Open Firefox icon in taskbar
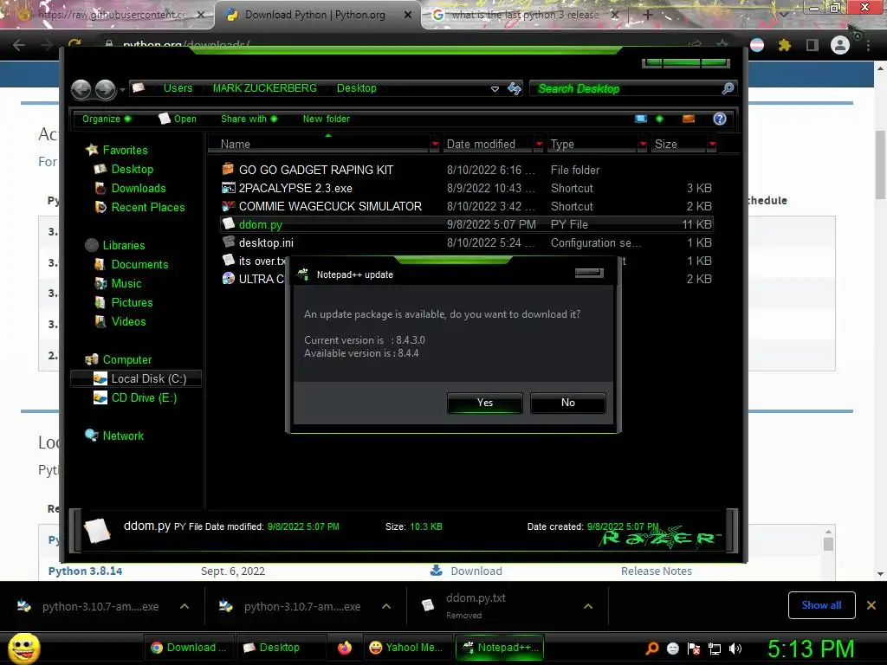 [345, 648]
